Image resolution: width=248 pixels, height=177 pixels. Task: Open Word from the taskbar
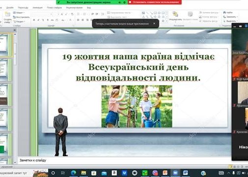185,173
